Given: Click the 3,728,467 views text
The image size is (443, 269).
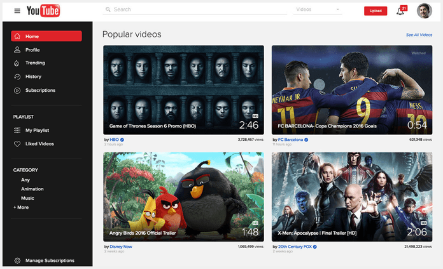Looking at the screenshot, I should [x=250, y=140].
